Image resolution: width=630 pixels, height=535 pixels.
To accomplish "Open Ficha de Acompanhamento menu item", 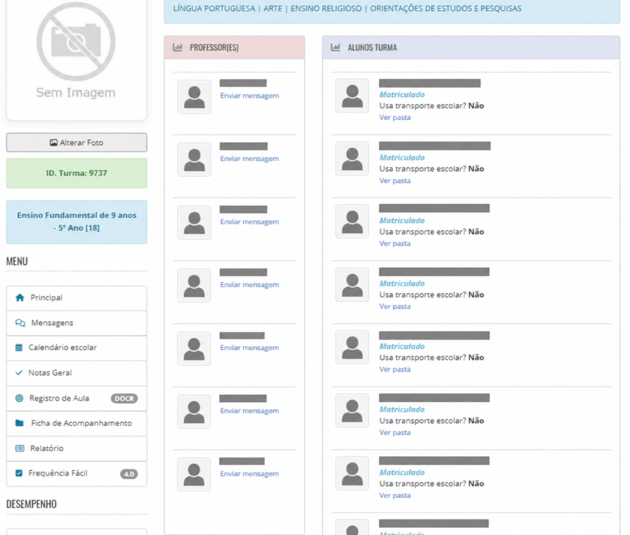I will point(76,423).
